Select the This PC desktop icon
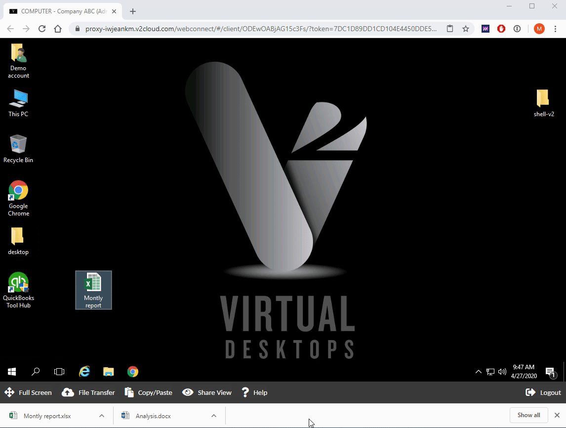The height and width of the screenshot is (428, 566). click(x=18, y=103)
